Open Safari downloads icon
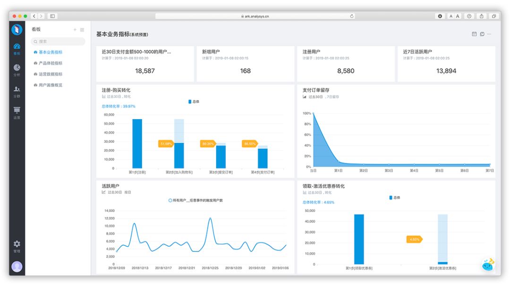This screenshot has width=510, height=286. (x=440, y=16)
